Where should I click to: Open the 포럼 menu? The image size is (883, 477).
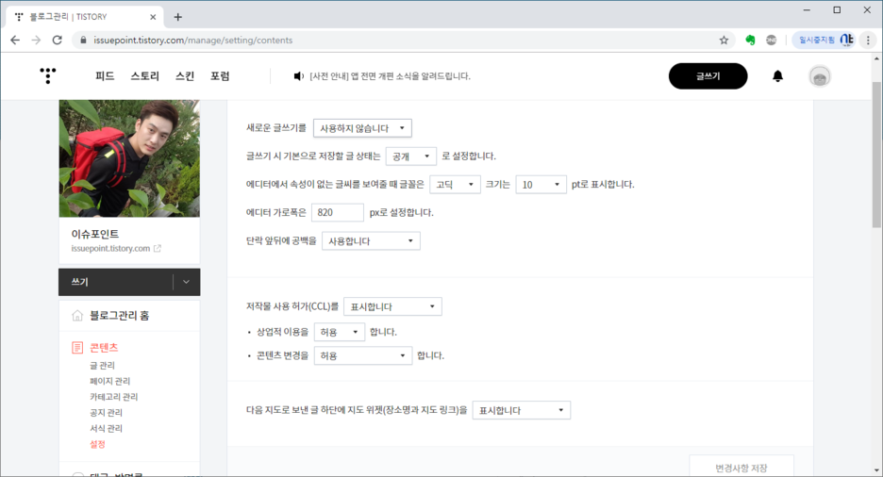[x=220, y=76]
